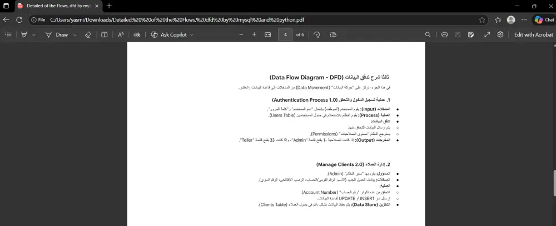The image size is (556, 226).
Task: Click the text Users Table
Action: point(282,115)
